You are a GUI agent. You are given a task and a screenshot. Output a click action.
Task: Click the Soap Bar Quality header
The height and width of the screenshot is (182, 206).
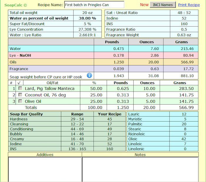[x=26, y=114]
